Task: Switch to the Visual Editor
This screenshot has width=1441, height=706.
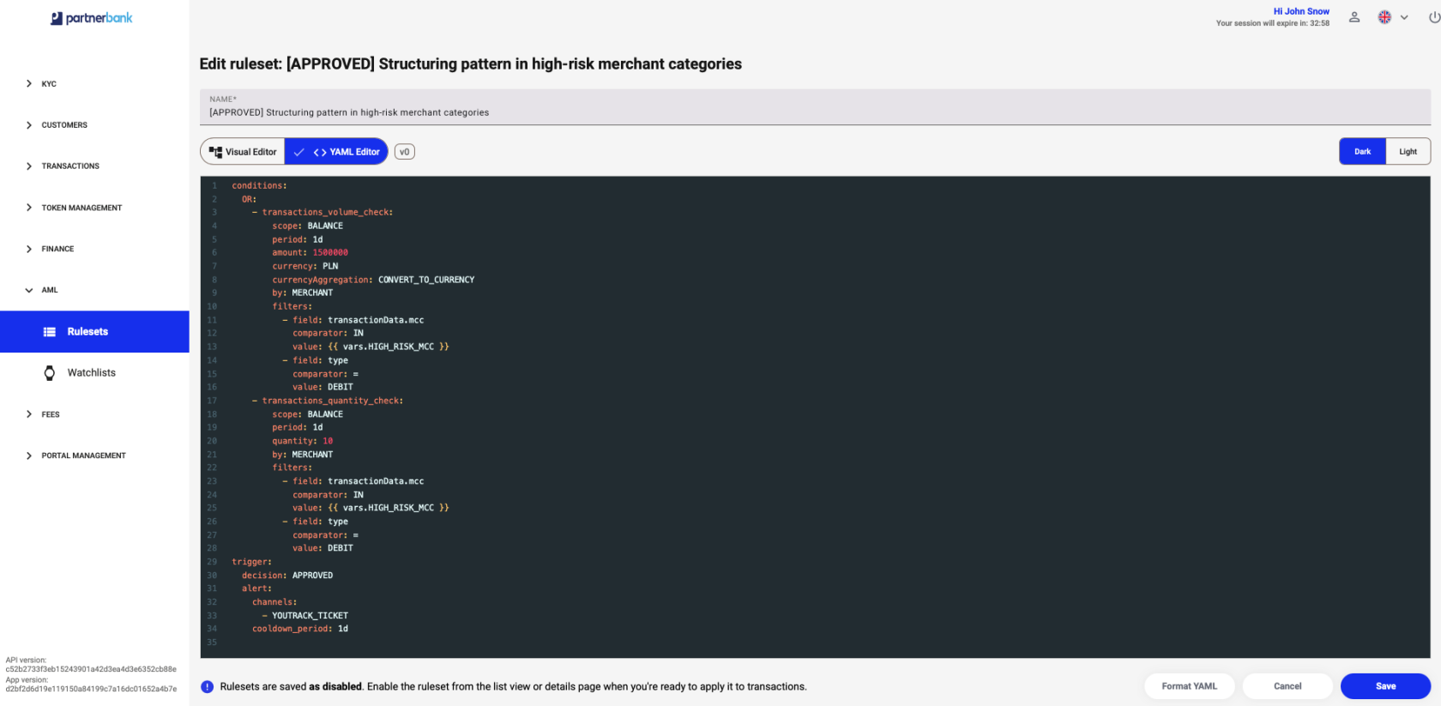Action: pyautogui.click(x=243, y=152)
